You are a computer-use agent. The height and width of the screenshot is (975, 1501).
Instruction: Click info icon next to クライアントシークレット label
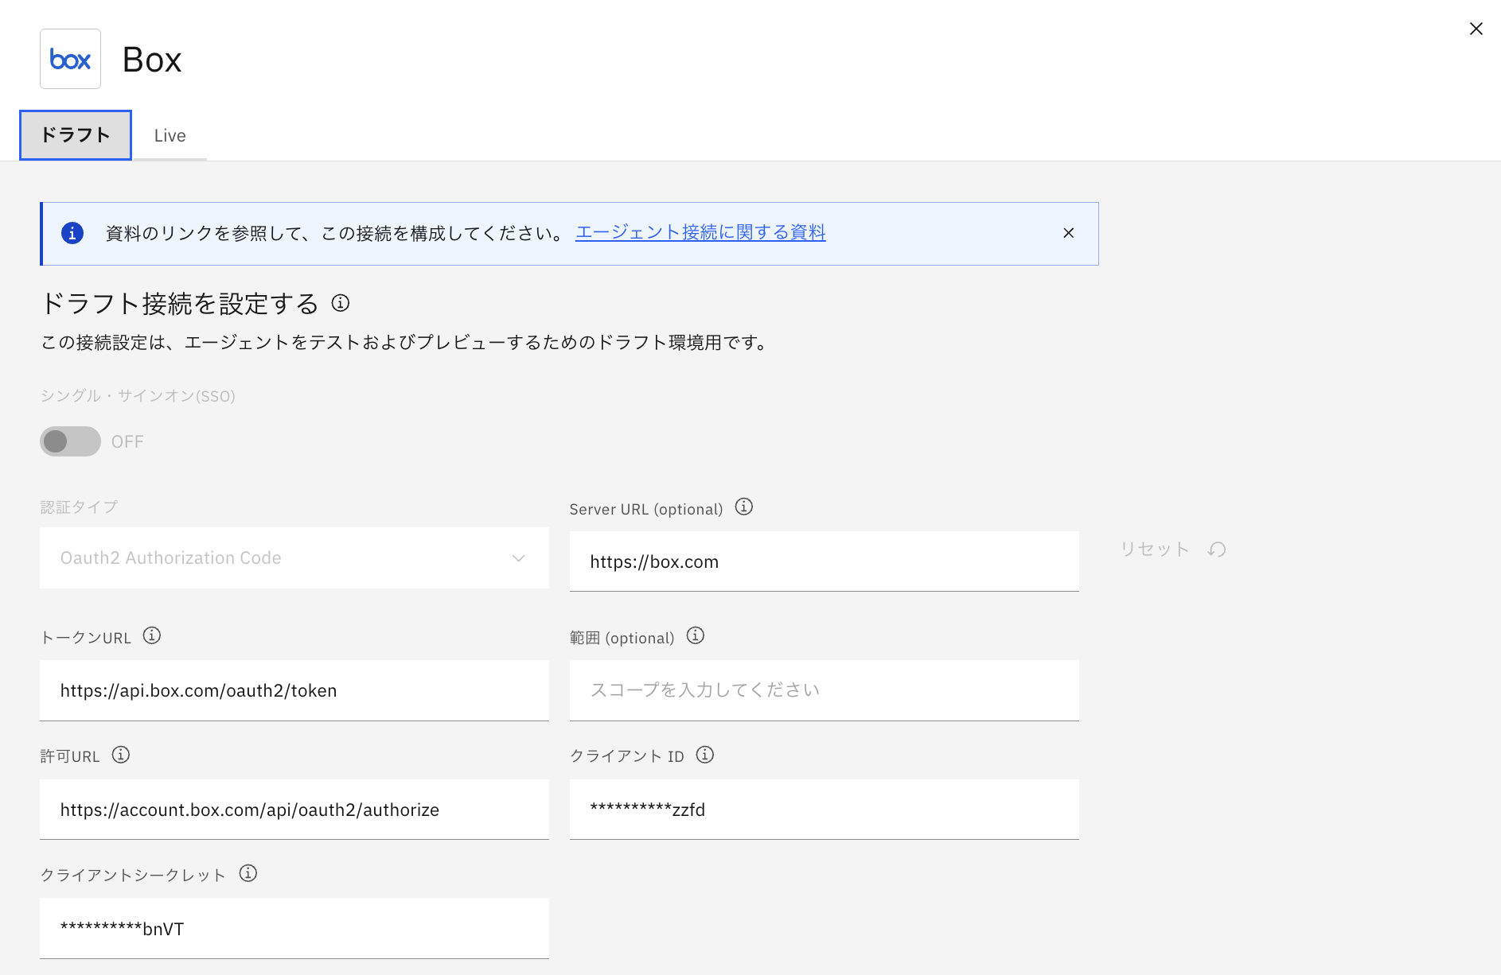click(248, 874)
